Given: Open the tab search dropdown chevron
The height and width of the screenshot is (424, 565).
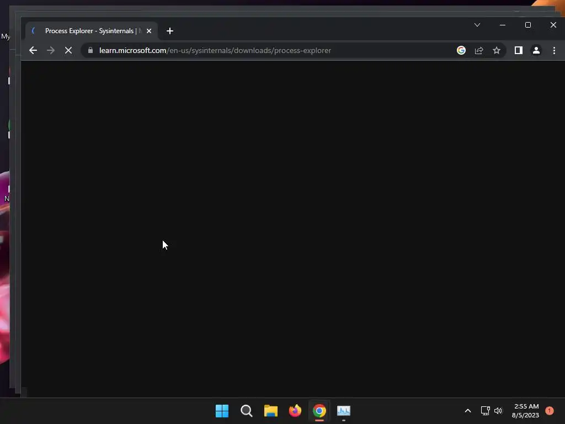Looking at the screenshot, I should tap(477, 25).
